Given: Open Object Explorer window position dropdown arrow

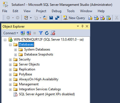Looking at the screenshot, I should click(x=78, y=26).
